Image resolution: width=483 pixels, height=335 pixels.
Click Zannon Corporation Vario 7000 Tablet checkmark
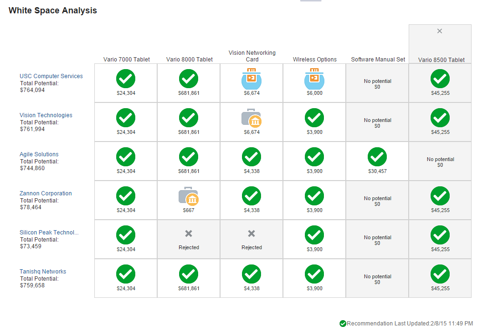(126, 196)
